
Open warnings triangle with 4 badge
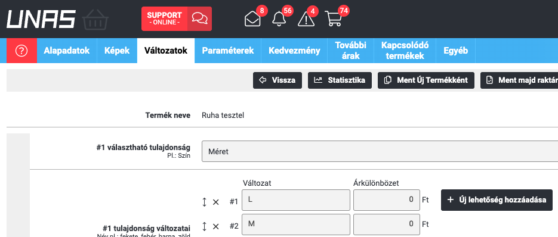tap(306, 19)
